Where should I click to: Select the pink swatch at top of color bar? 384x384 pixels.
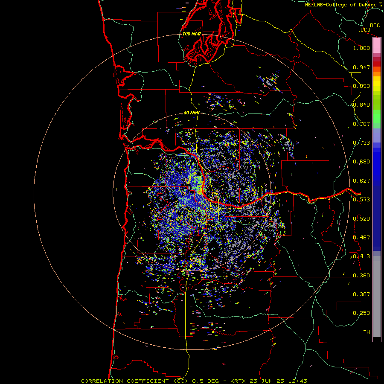[x=377, y=46]
